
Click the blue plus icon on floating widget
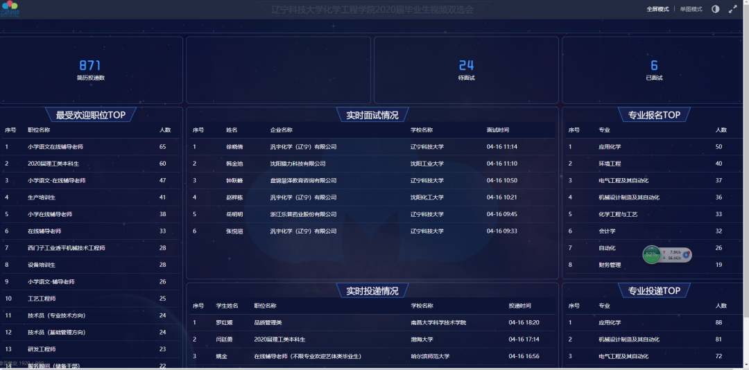[x=686, y=254]
